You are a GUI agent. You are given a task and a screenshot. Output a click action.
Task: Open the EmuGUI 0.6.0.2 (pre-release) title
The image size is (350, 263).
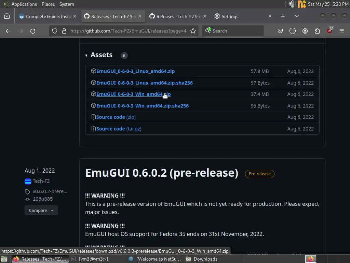[162, 173]
